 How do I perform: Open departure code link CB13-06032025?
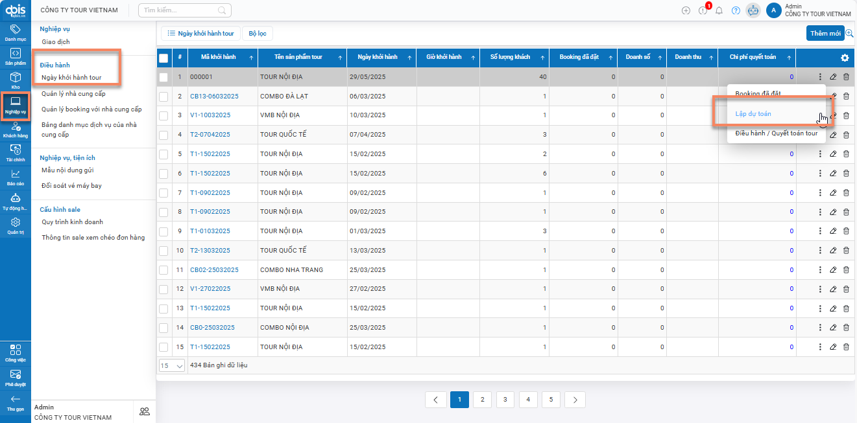tap(214, 97)
